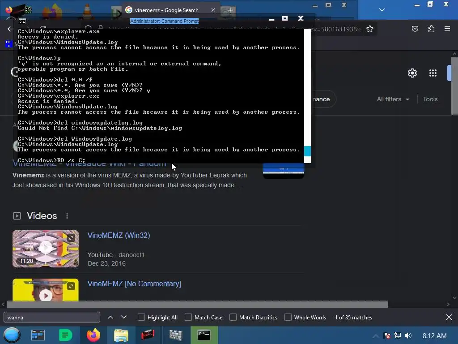Image resolution: width=458 pixels, height=344 pixels.
Task: Open the VineMEMZ (Win32) video link
Action: (x=119, y=236)
